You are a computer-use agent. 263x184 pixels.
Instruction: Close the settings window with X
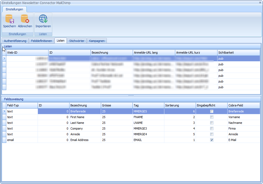click(x=260, y=2)
